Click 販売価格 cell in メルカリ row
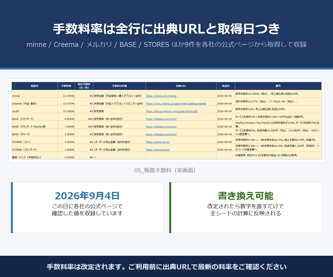The image size is (333, 277). pos(120,109)
